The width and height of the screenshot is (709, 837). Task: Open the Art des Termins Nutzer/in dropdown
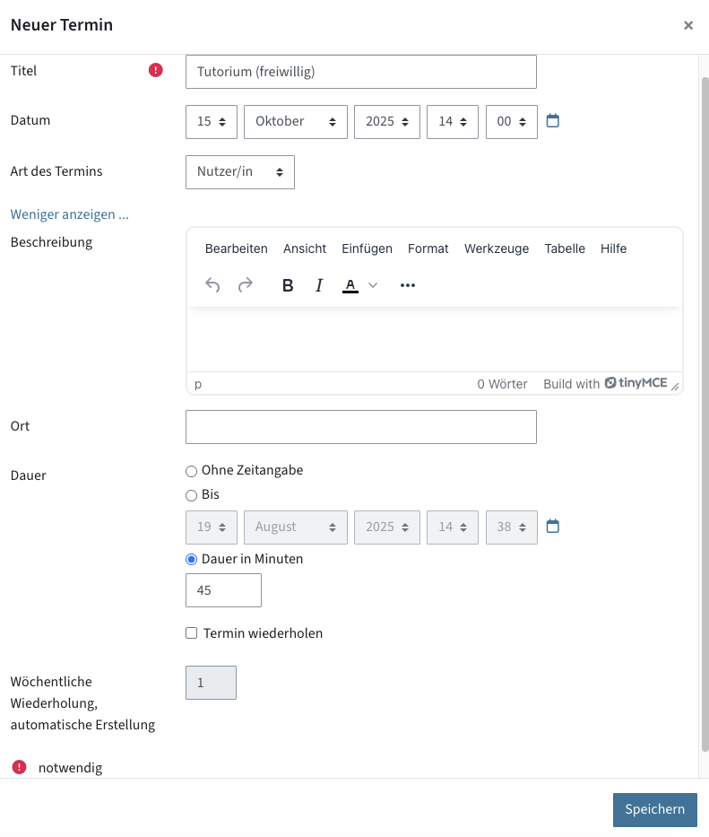click(x=240, y=172)
